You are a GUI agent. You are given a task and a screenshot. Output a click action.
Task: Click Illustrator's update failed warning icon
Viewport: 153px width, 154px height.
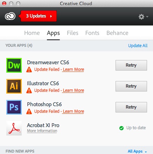pos(29,91)
